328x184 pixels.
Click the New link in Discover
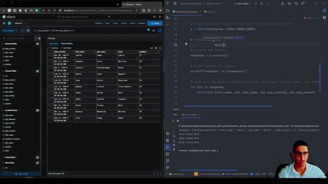pyautogui.click(x=108, y=24)
